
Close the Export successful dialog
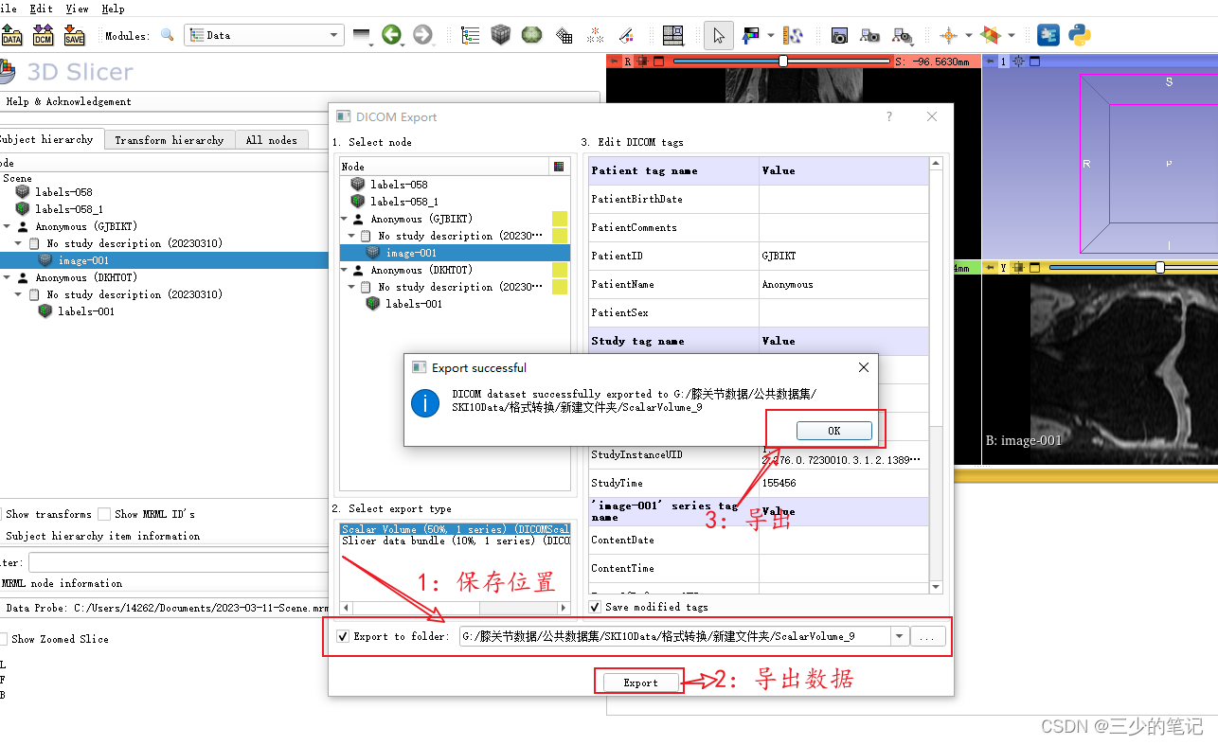pos(863,367)
